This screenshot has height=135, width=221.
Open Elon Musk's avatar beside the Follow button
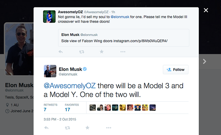(50, 71)
